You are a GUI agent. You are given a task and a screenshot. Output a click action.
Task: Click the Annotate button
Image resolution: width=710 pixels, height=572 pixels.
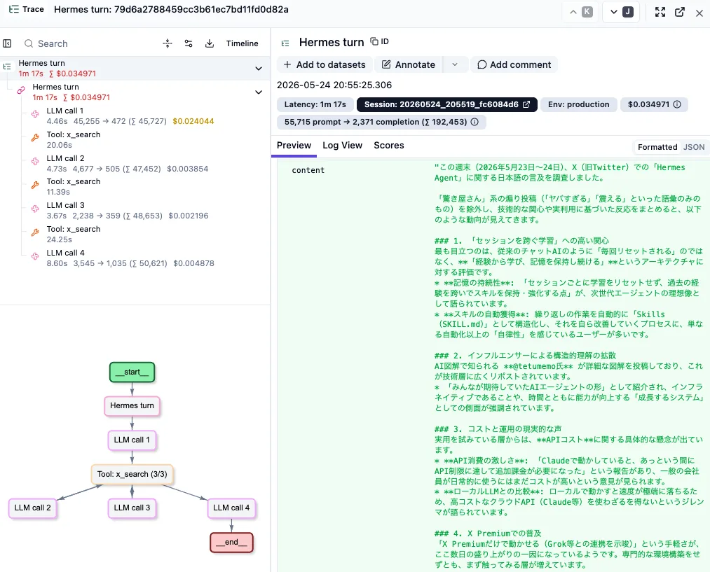pos(409,64)
